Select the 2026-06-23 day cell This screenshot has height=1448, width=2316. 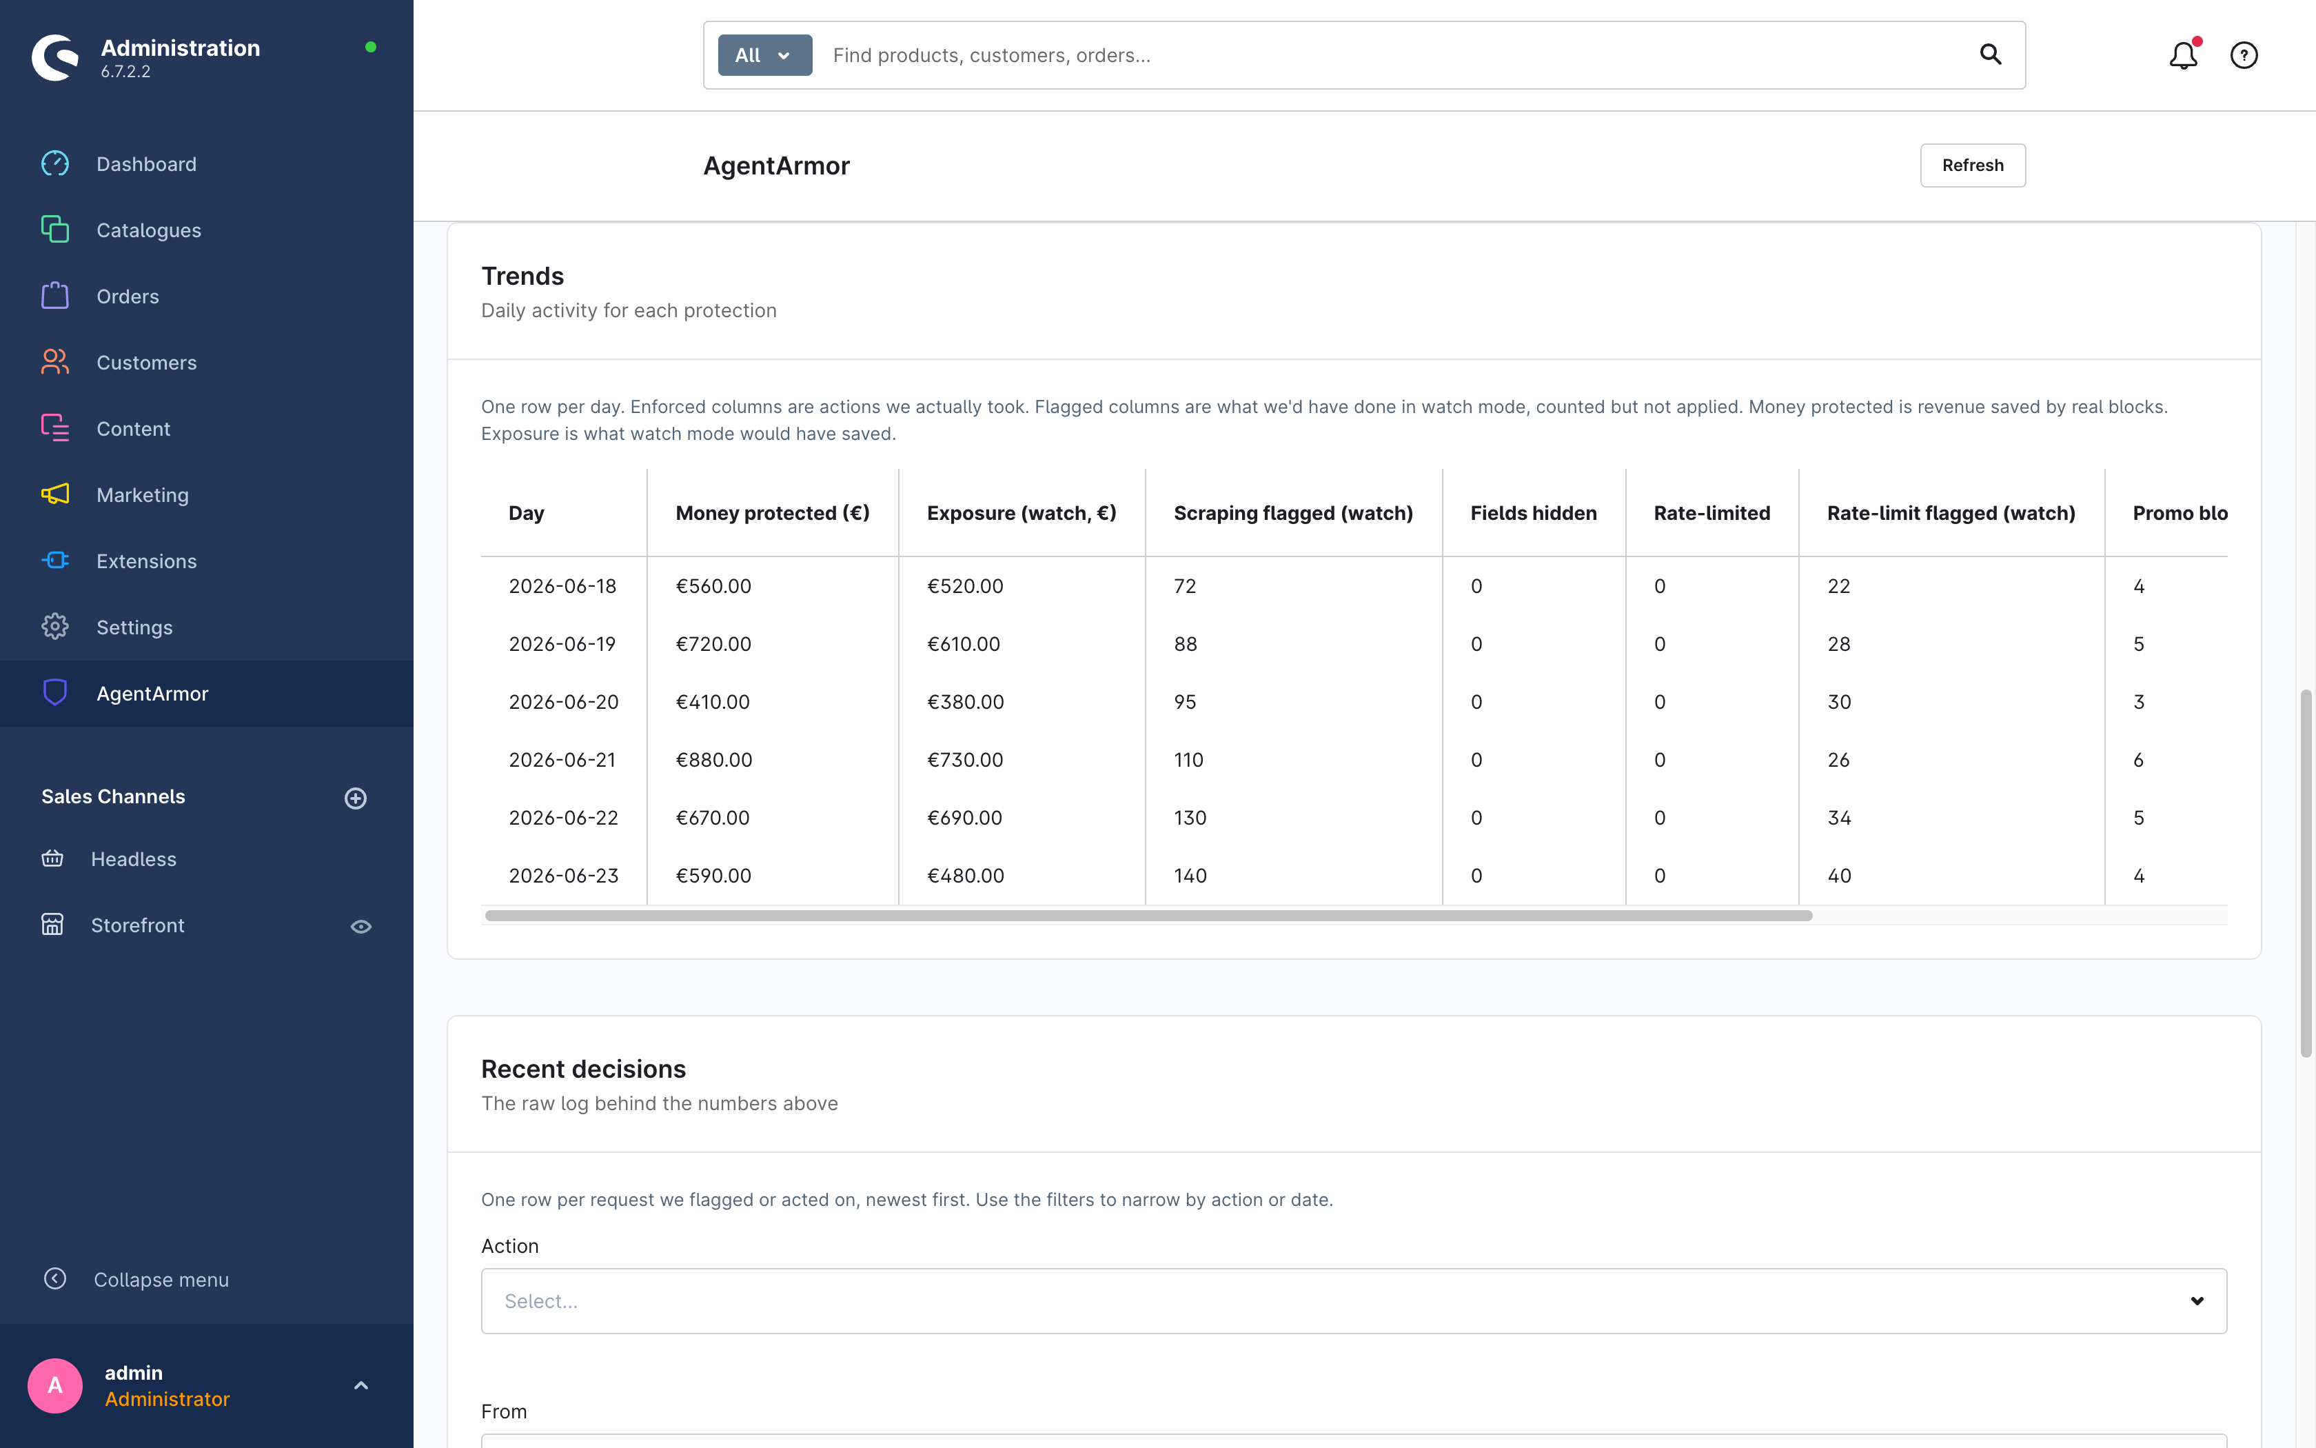564,875
